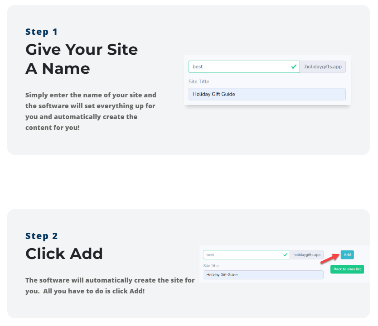Viewport: 378px width, 326px height.
Task: Click the green checkmark in Step 1 subdomain field
Action: pyautogui.click(x=294, y=67)
